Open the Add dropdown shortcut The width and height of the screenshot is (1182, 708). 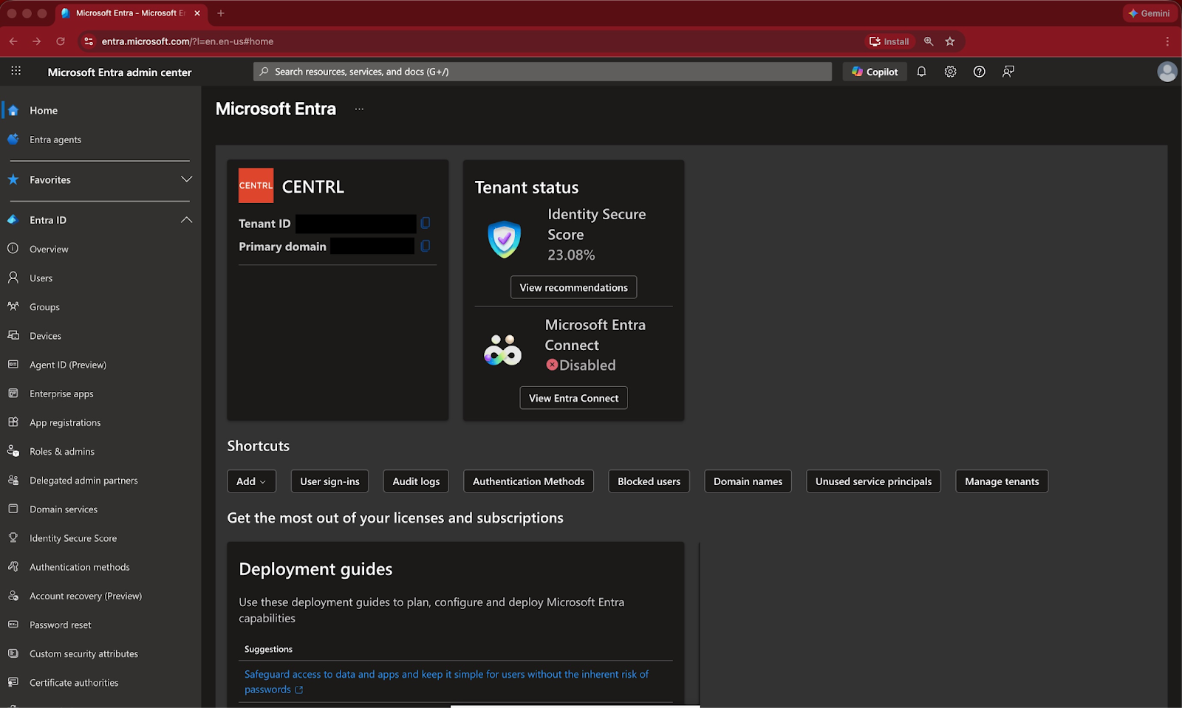251,481
